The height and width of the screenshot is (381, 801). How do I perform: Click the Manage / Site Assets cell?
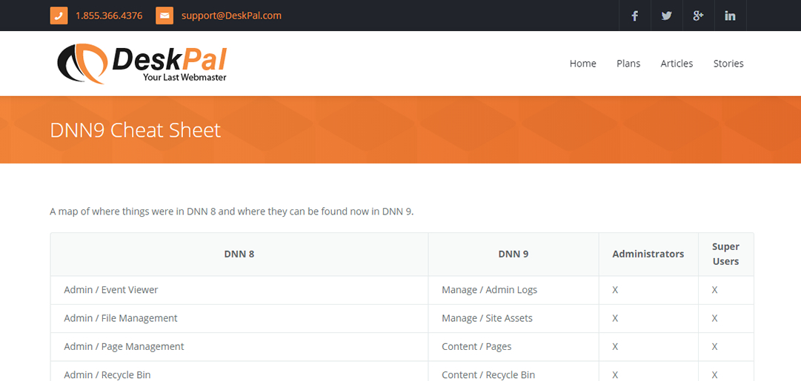pos(487,318)
